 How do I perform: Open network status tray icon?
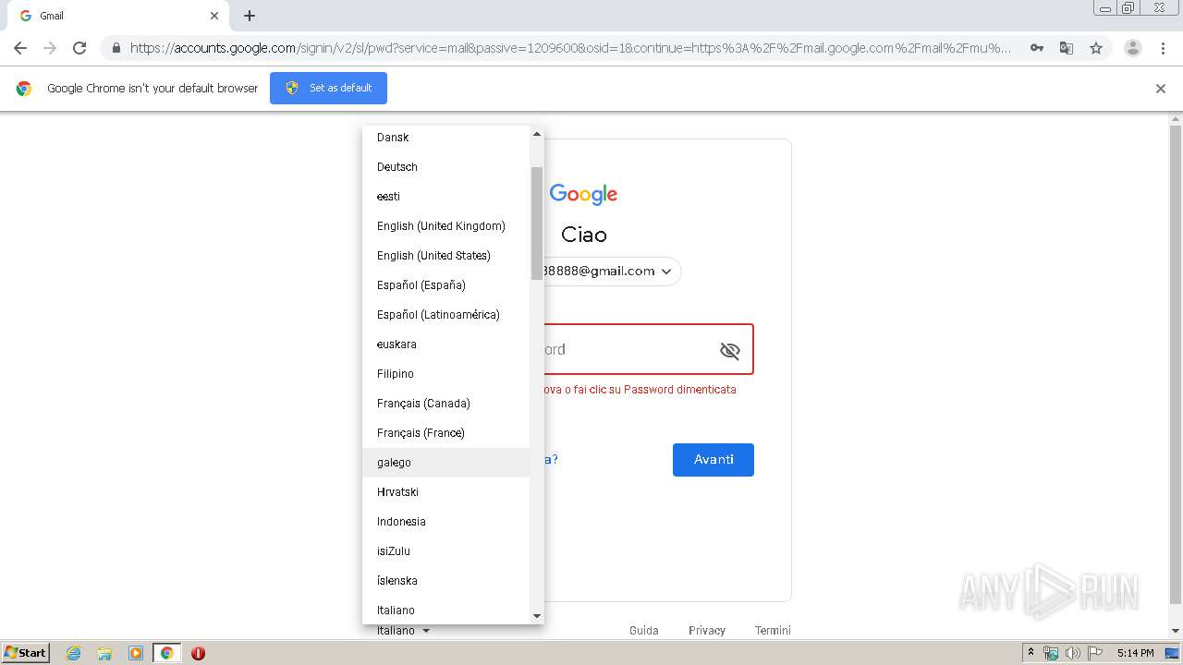tap(1051, 653)
